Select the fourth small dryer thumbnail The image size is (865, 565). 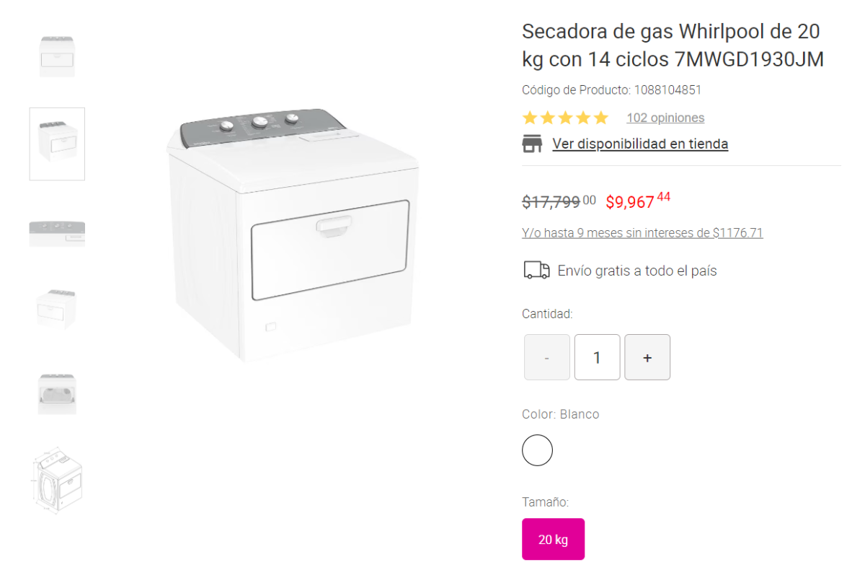click(x=57, y=309)
